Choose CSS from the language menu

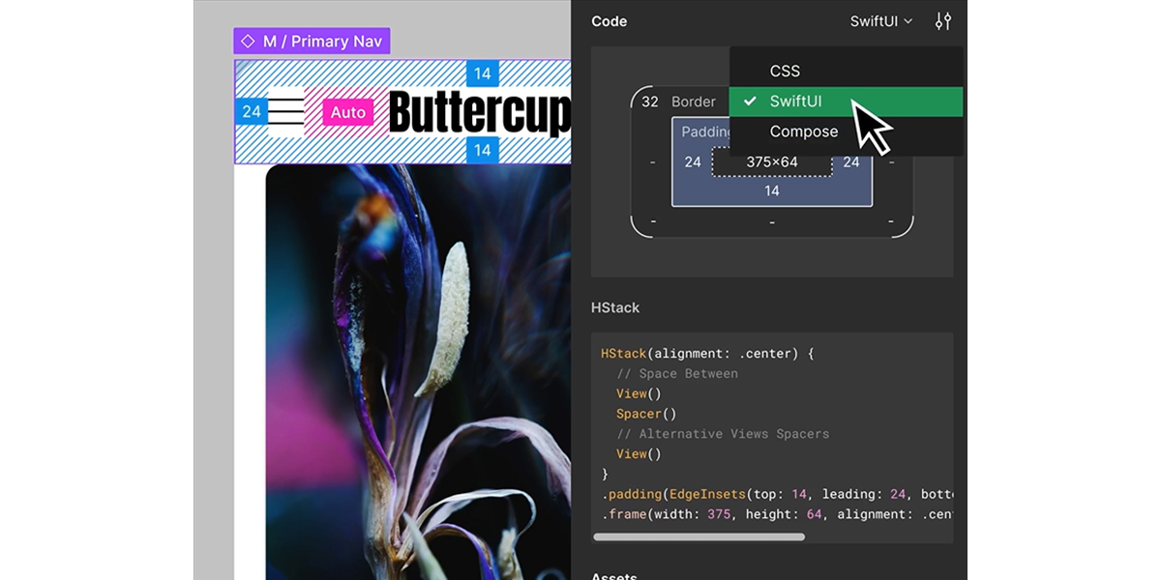tap(785, 71)
